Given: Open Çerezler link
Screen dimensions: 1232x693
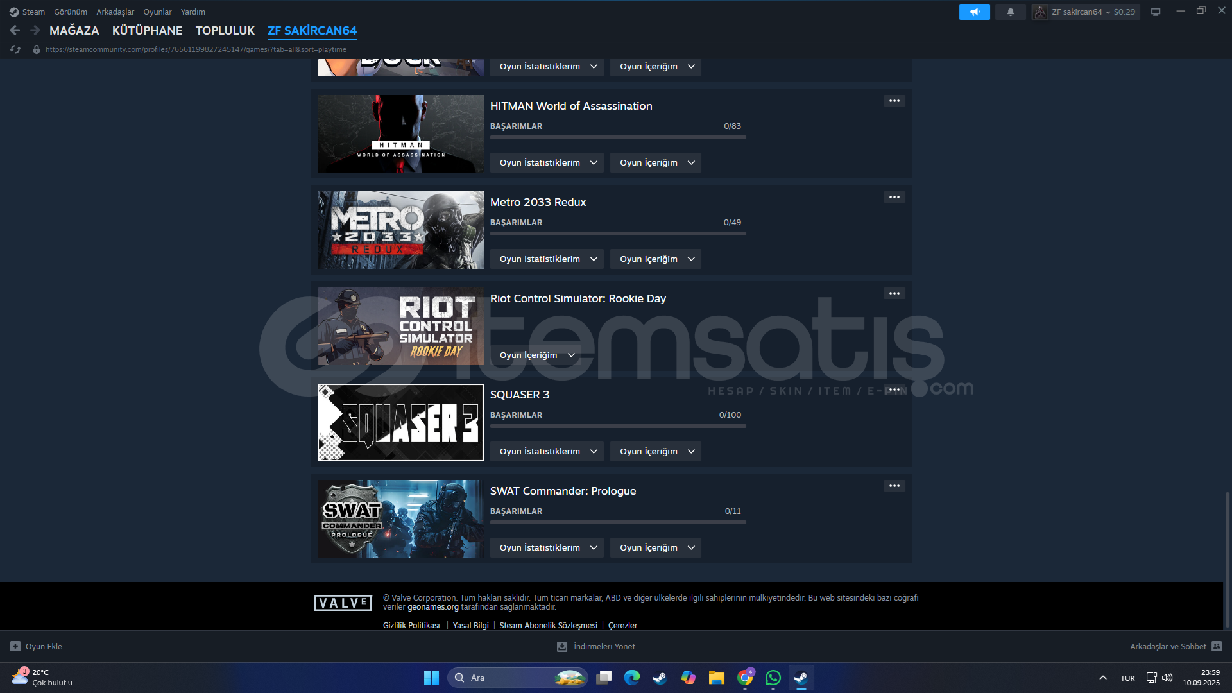Looking at the screenshot, I should point(623,625).
